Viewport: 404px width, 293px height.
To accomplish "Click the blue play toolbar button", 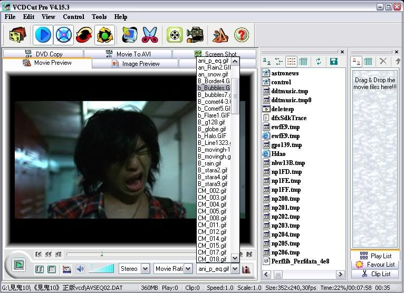I will tap(43, 35).
